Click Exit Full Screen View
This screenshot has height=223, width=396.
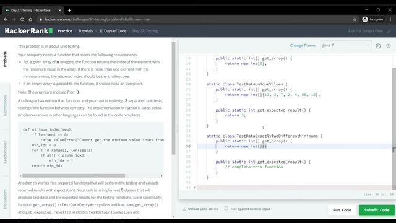365,31
